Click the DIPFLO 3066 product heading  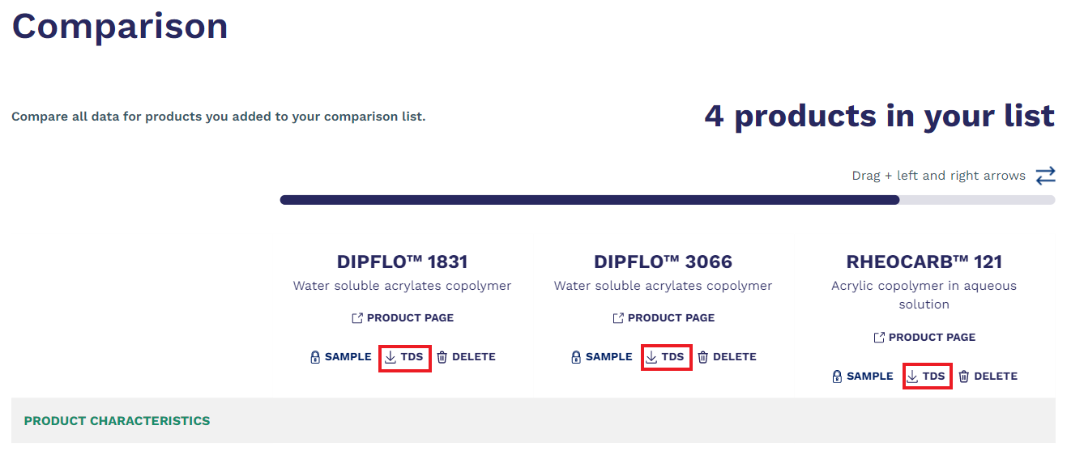pos(663,262)
